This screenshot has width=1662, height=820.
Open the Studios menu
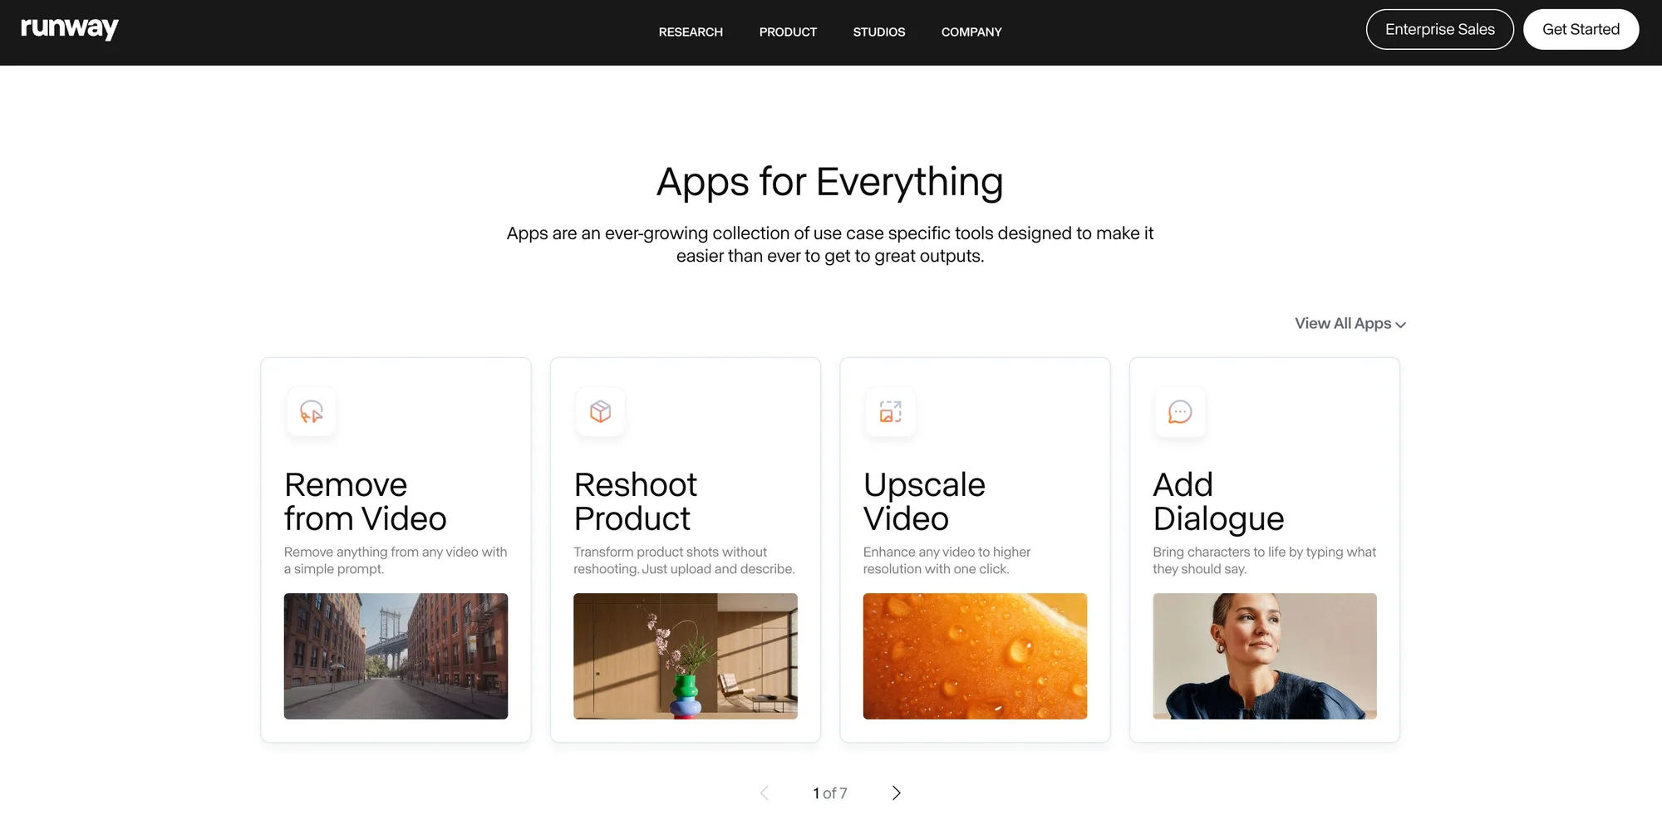878,32
